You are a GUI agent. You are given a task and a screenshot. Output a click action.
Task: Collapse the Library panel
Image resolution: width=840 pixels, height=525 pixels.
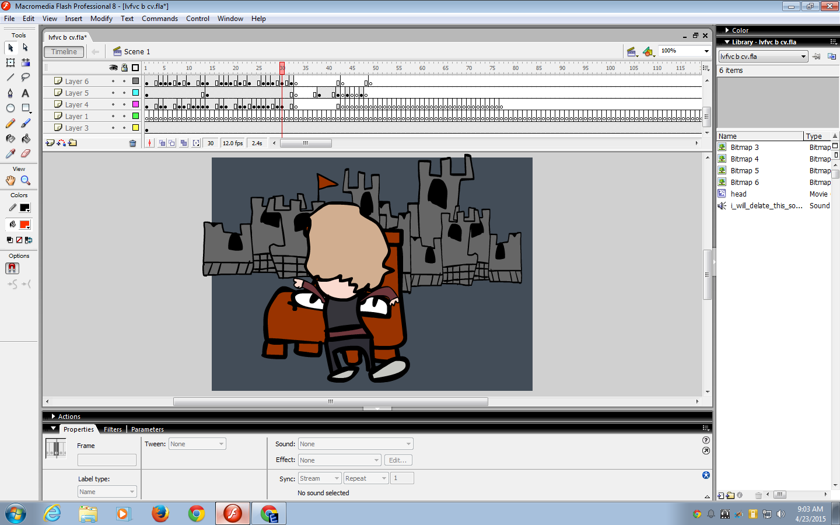coord(727,42)
